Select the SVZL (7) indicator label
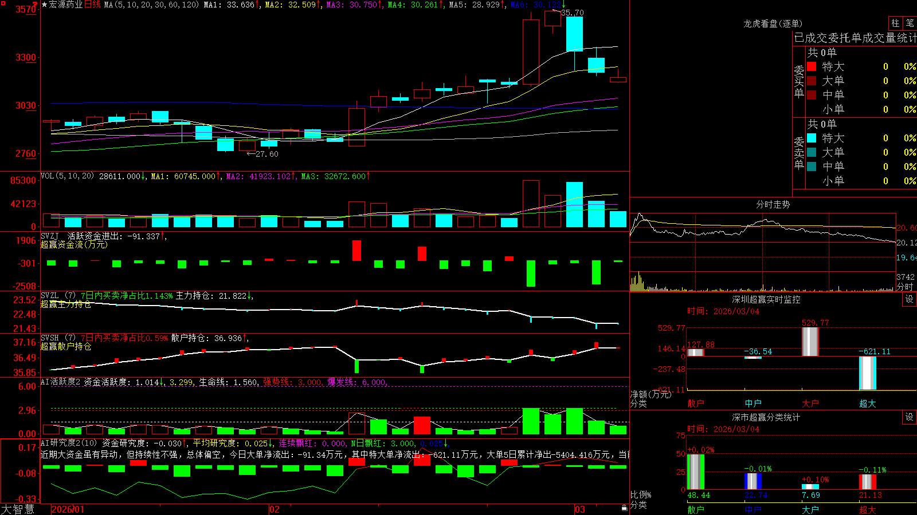This screenshot has width=917, height=515. (x=58, y=296)
